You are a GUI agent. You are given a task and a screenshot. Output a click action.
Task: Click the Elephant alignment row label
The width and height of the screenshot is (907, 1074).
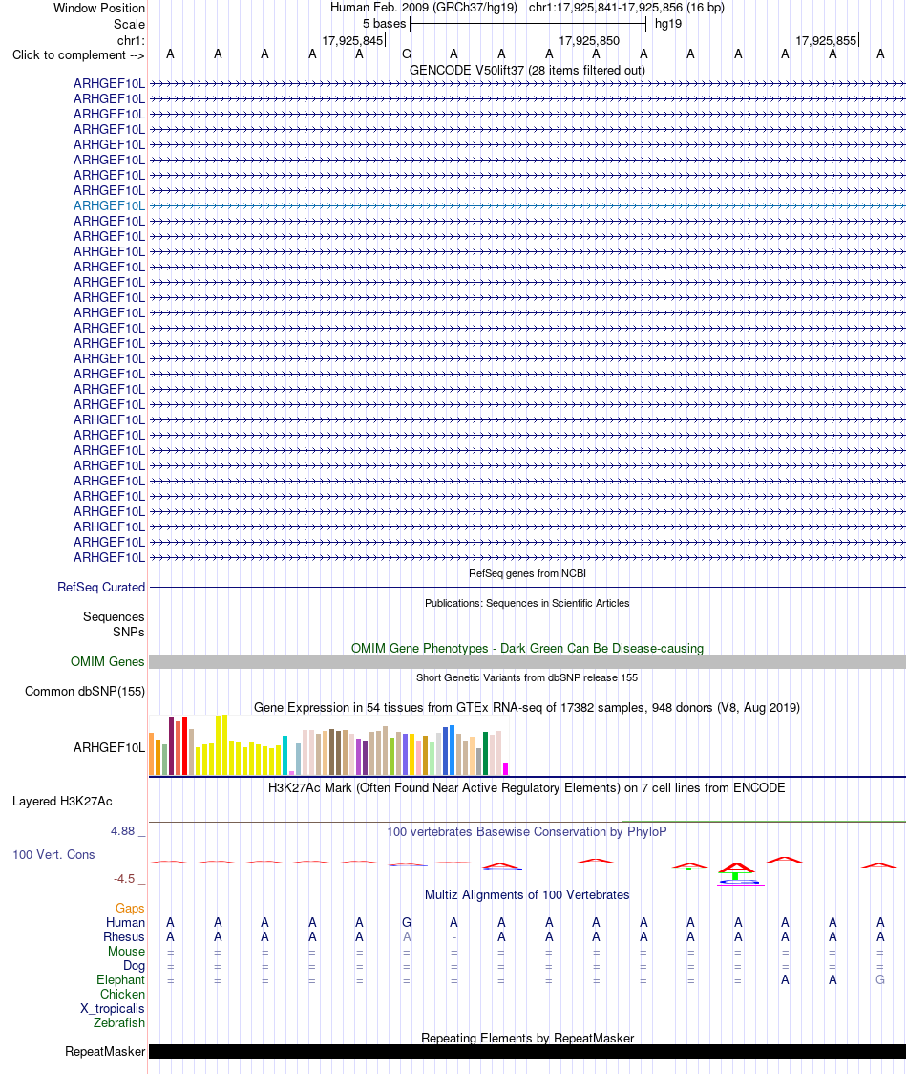(x=121, y=980)
